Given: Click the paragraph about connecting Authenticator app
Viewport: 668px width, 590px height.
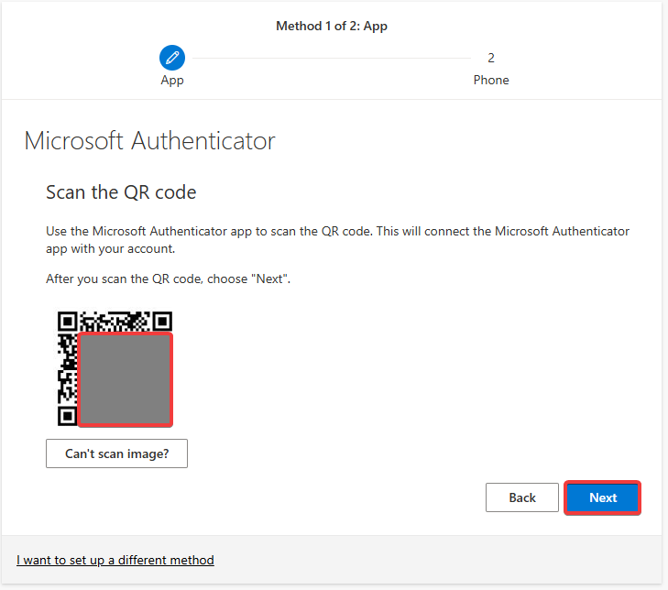Looking at the screenshot, I should pyautogui.click(x=337, y=240).
